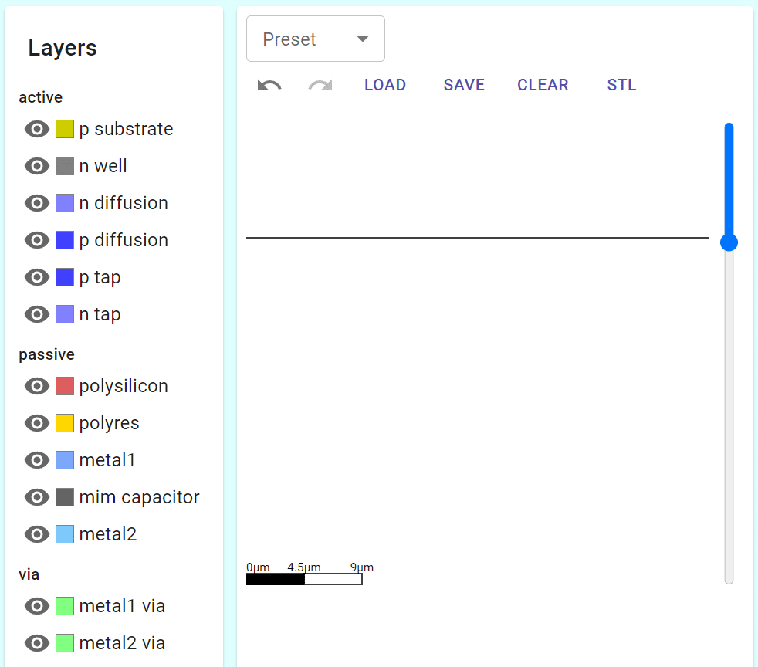Select the polysilicon layer label
This screenshot has height=667, width=758.
coord(124,387)
